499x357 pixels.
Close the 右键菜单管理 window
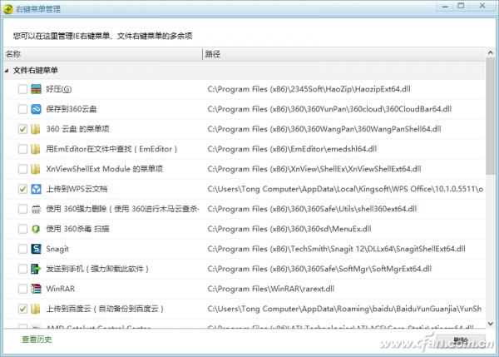(x=482, y=6)
